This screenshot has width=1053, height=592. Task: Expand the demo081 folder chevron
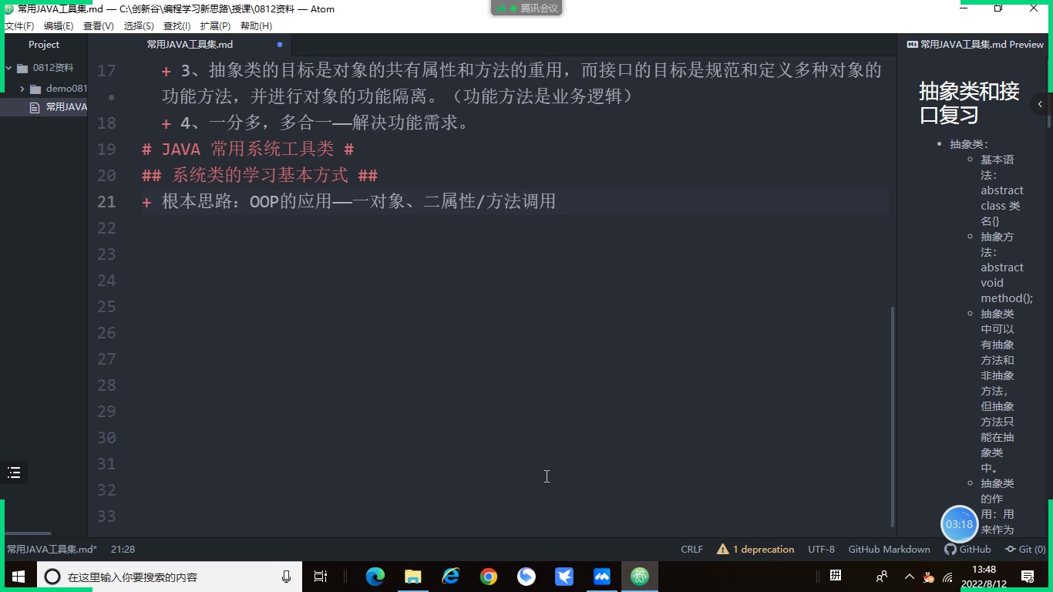coord(22,89)
